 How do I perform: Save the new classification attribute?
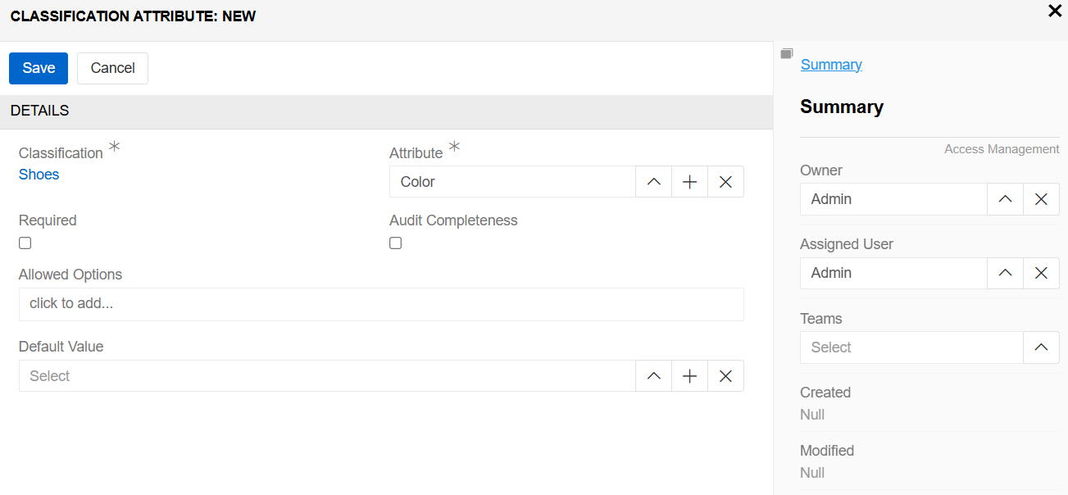click(x=38, y=68)
